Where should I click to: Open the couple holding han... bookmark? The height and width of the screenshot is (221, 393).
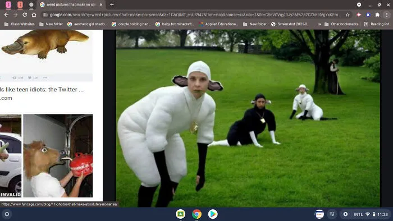131,24
